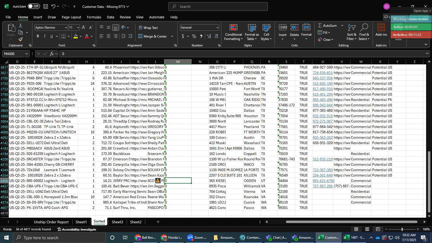Viewport: 432px width, 243px height.
Task: Select the Sheet3 tab
Action: point(117,222)
